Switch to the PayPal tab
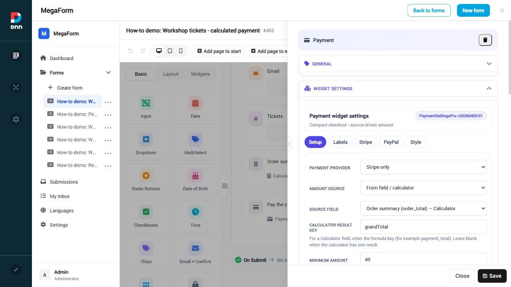This screenshot has height=287, width=511. 391,142
